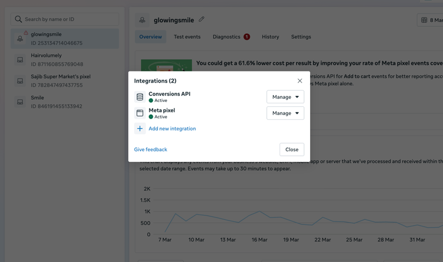Open Manage dropdown for Meta pixel
The image size is (443, 262).
[x=285, y=113]
